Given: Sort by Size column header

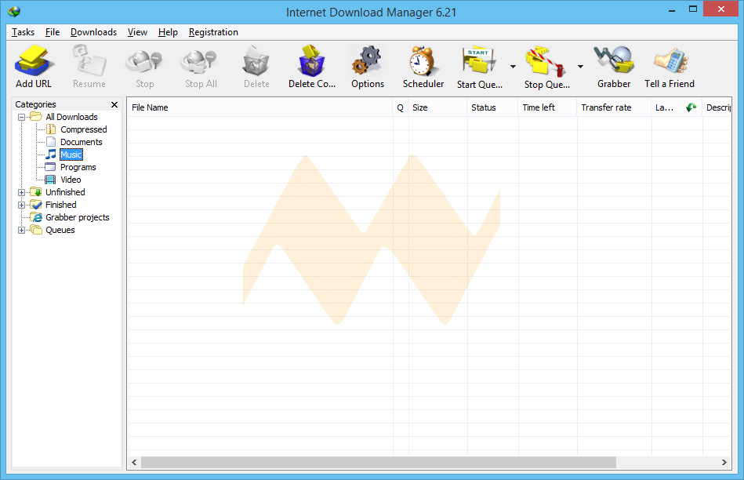Looking at the screenshot, I should (x=437, y=107).
